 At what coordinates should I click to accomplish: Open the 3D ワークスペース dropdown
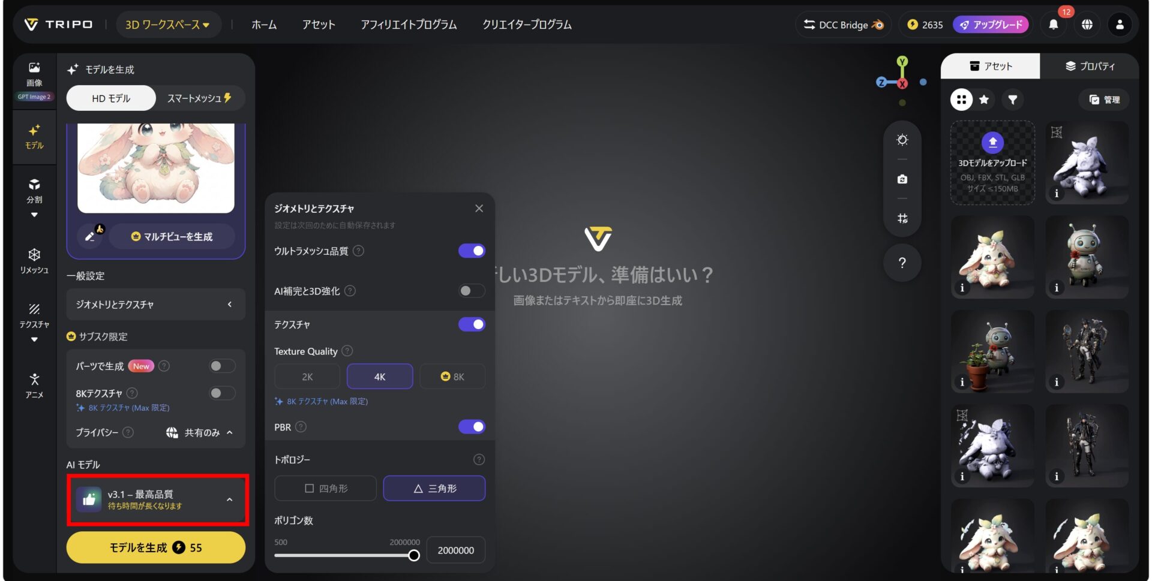167,25
